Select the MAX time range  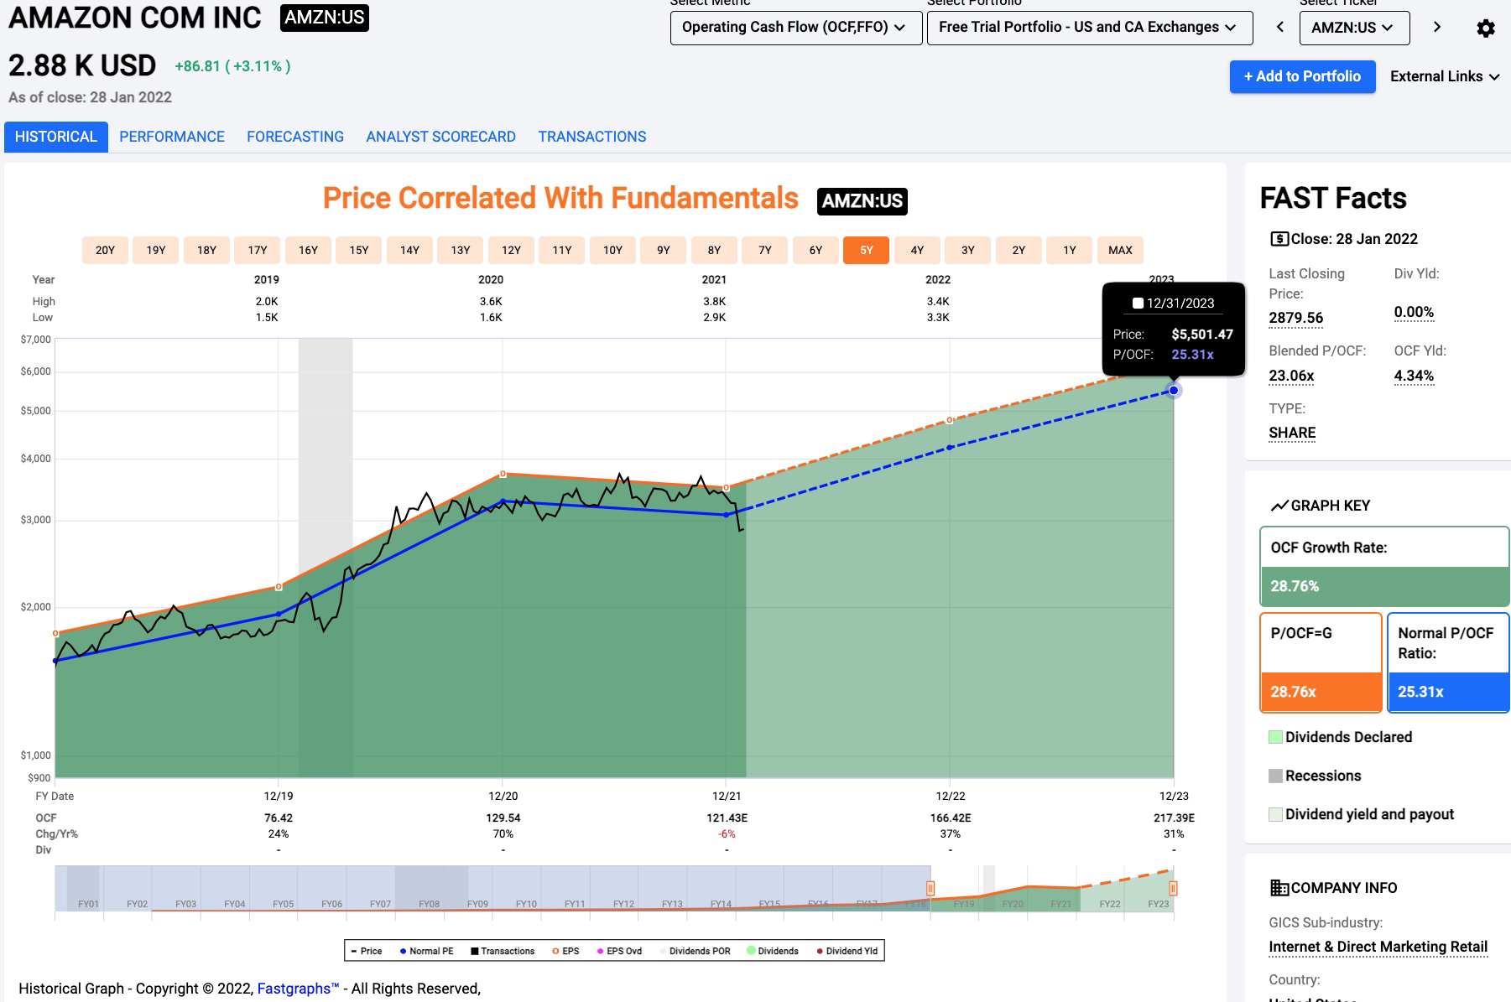[x=1120, y=250]
